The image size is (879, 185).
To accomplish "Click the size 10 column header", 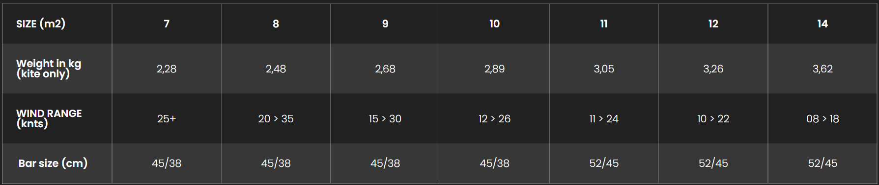I will (x=494, y=23).
